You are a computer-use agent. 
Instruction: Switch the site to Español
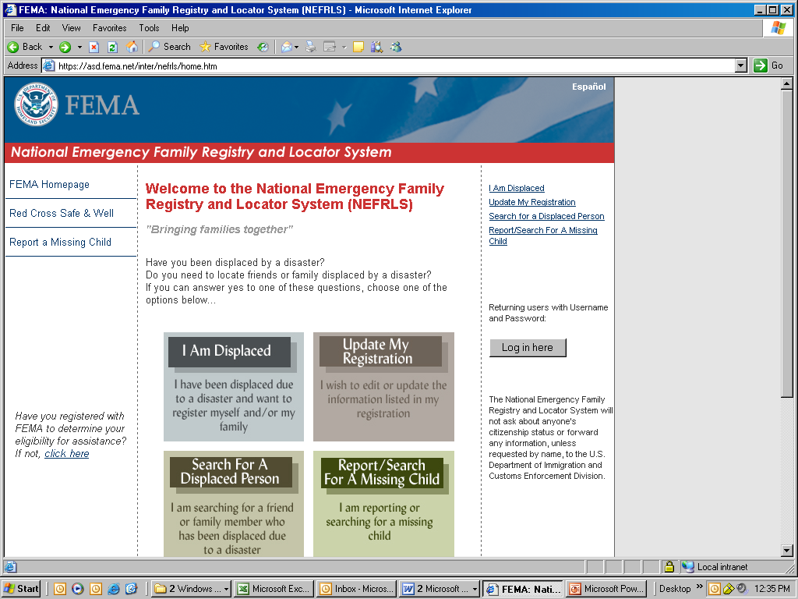(589, 87)
